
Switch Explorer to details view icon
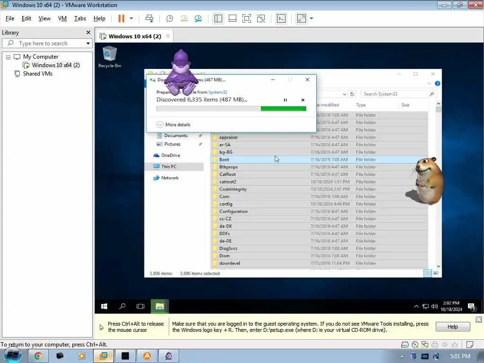pos(428,274)
